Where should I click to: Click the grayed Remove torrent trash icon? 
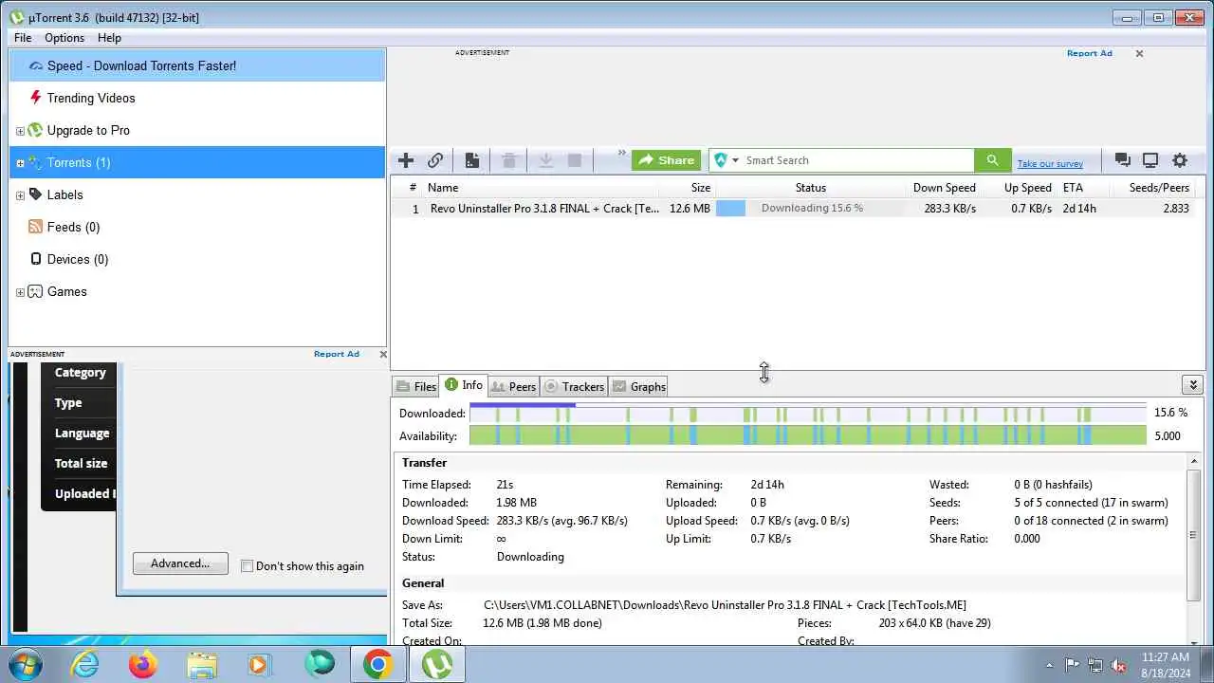(508, 160)
